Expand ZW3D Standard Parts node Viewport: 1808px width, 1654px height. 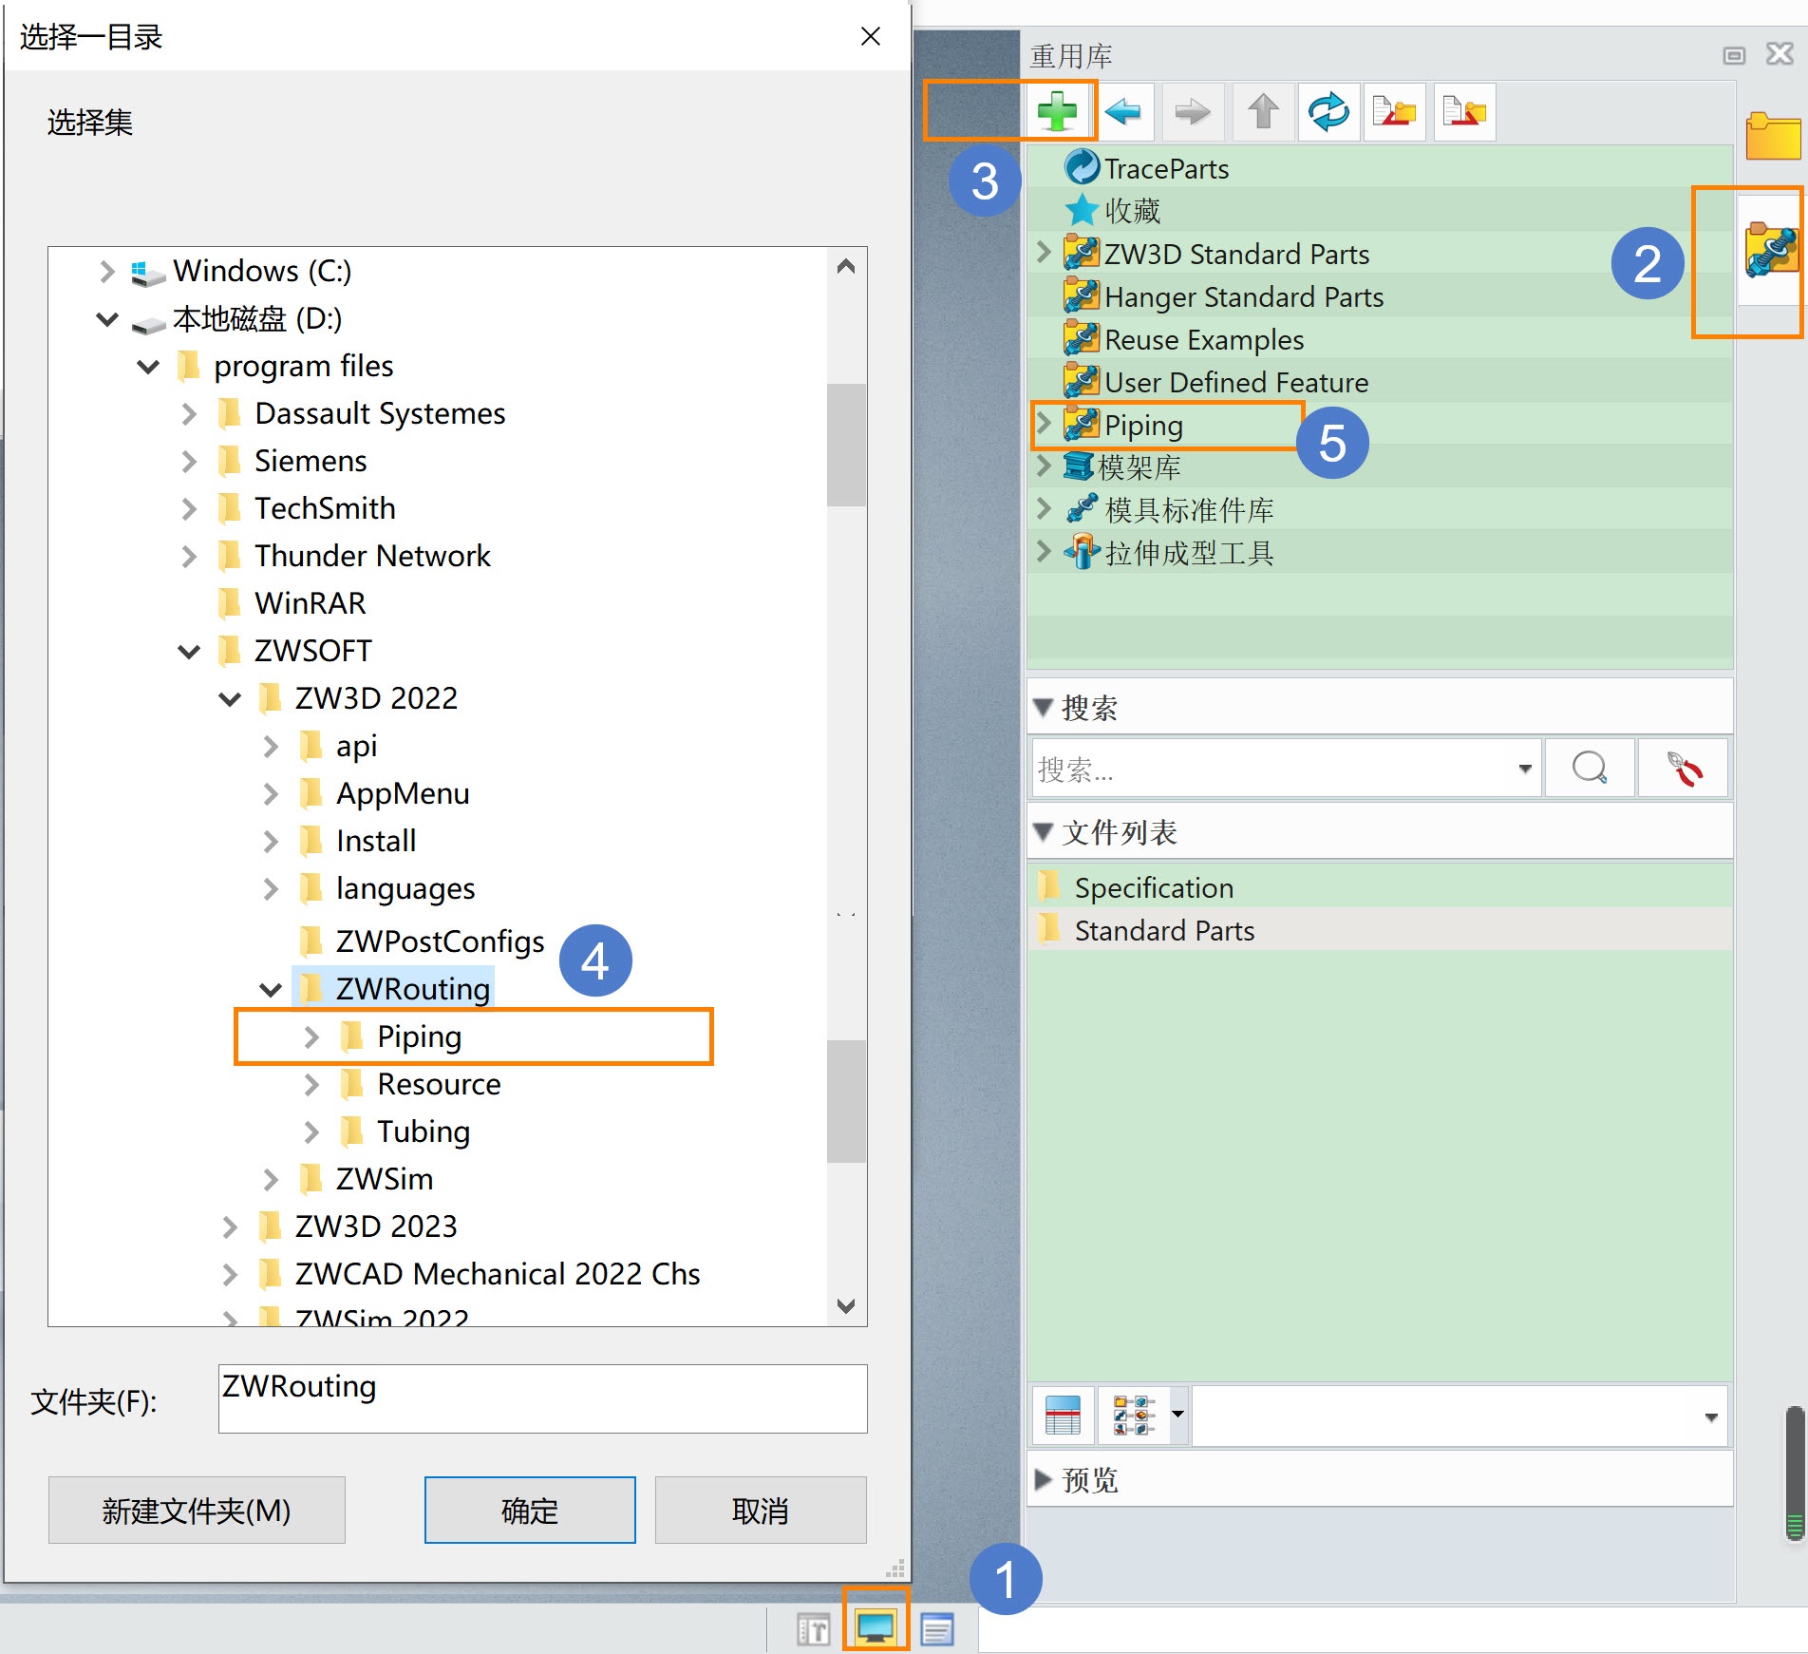[x=1044, y=253]
